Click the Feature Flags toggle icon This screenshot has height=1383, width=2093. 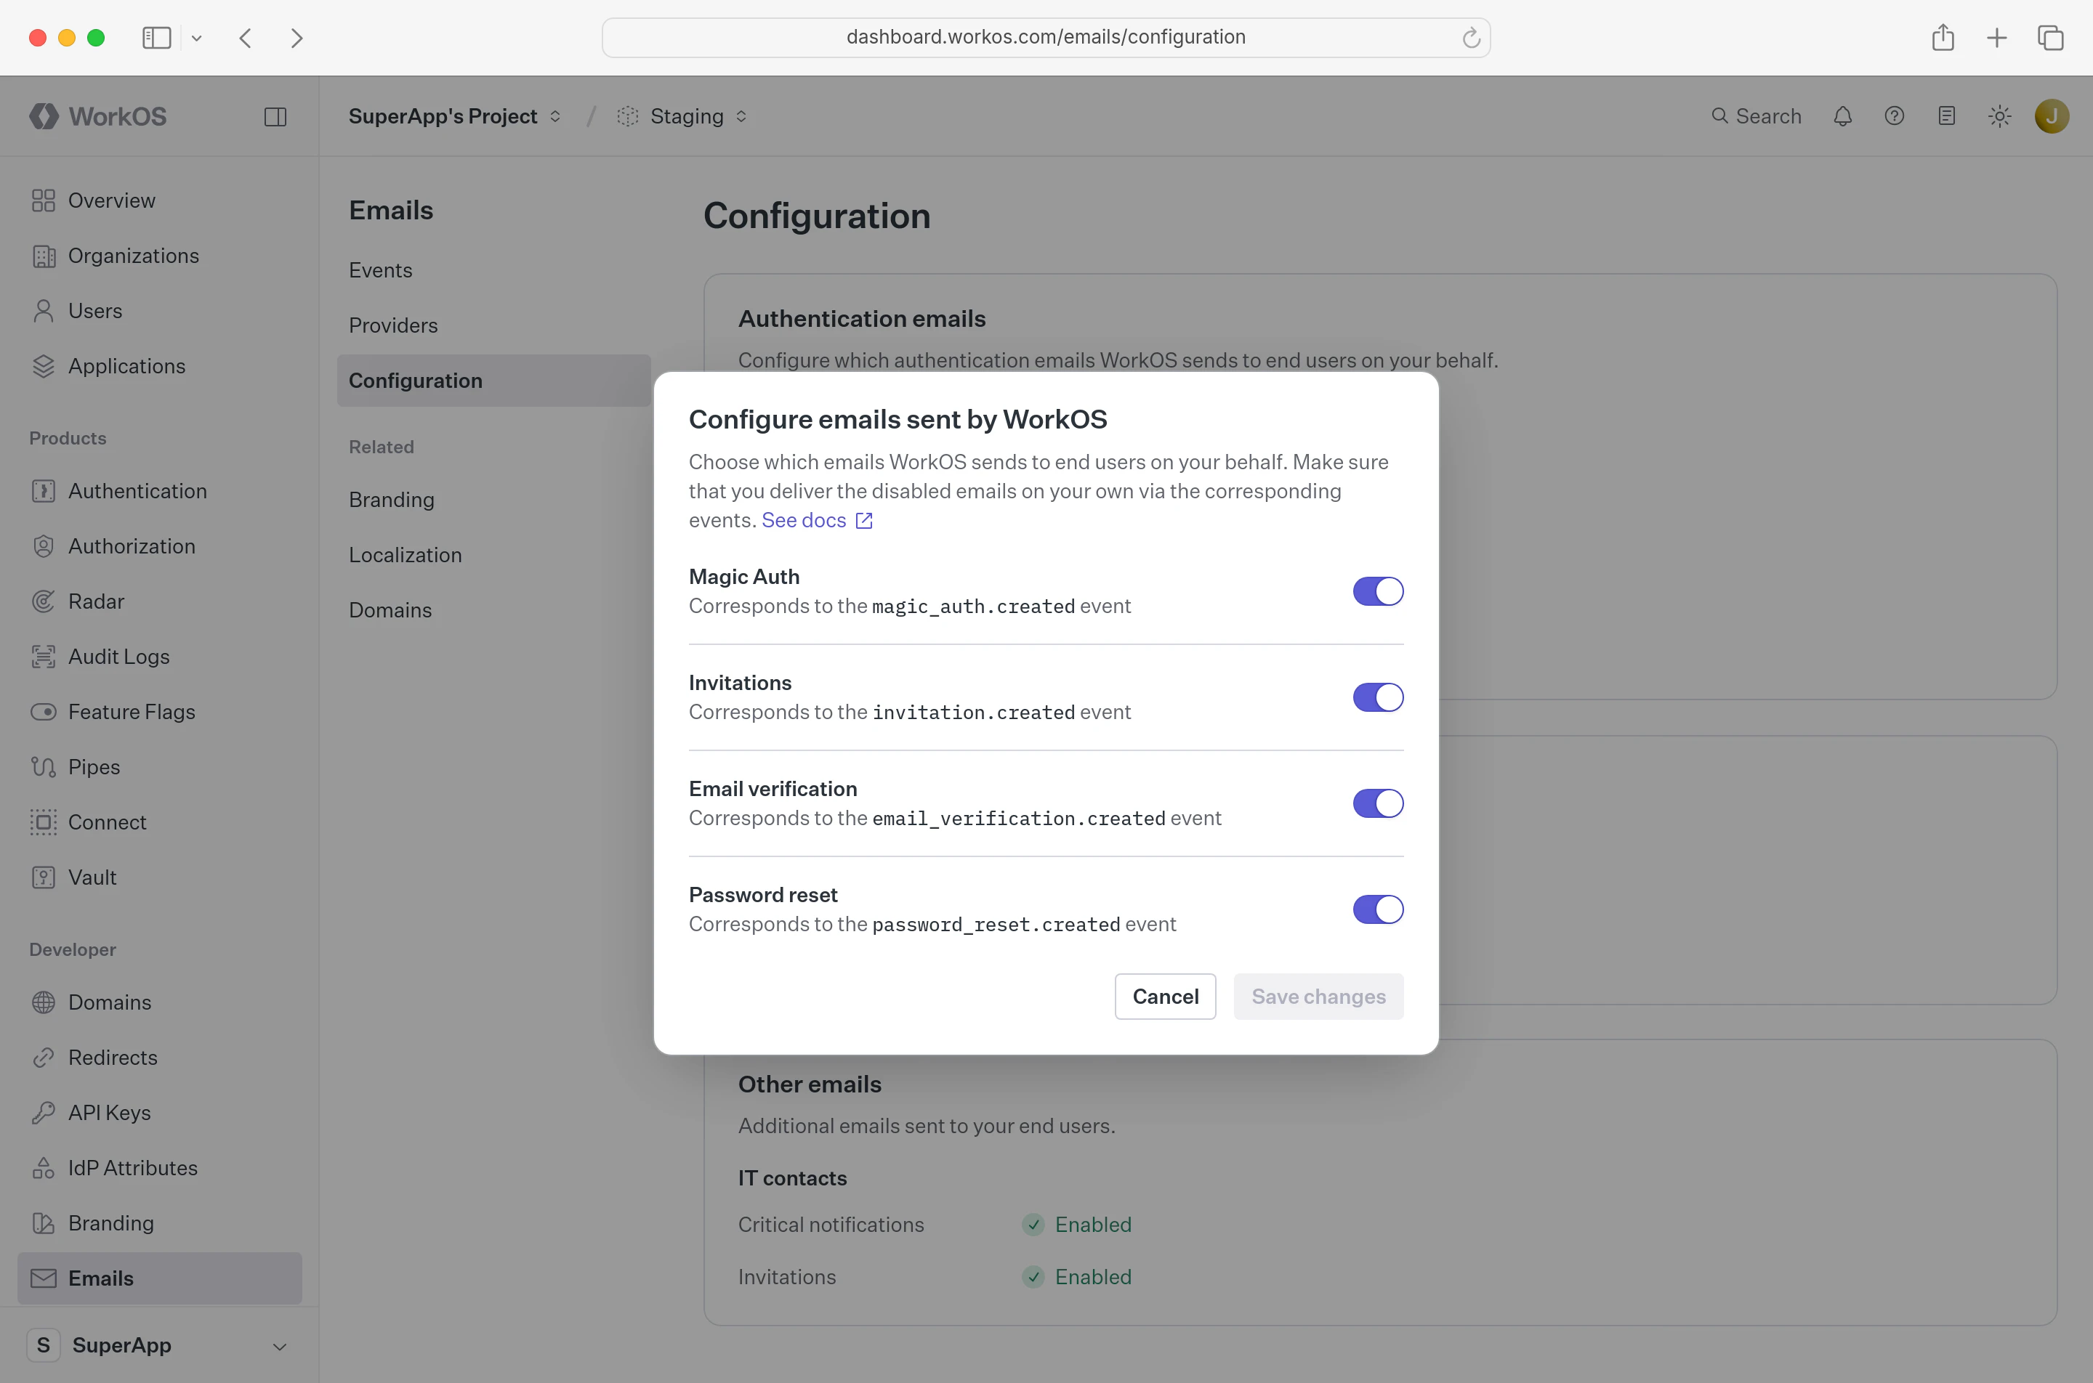pos(43,712)
